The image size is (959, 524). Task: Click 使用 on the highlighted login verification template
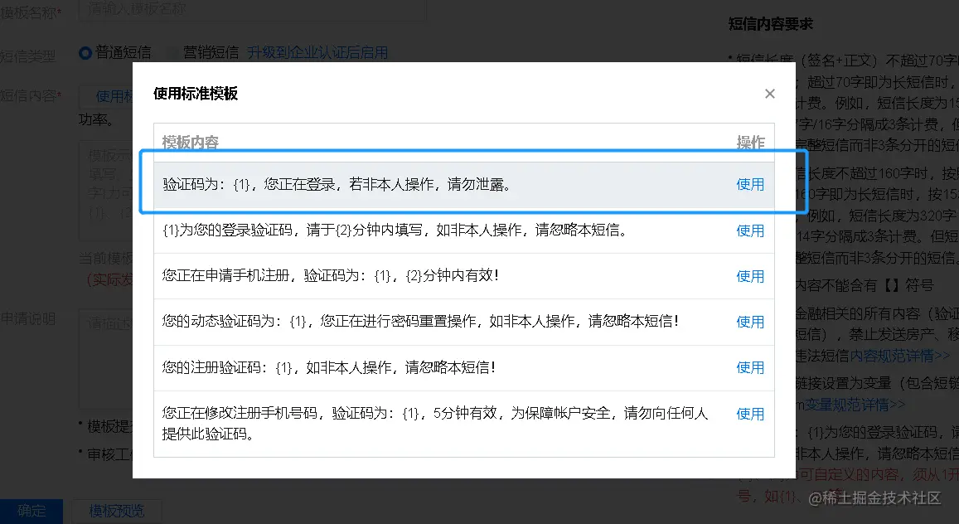749,184
